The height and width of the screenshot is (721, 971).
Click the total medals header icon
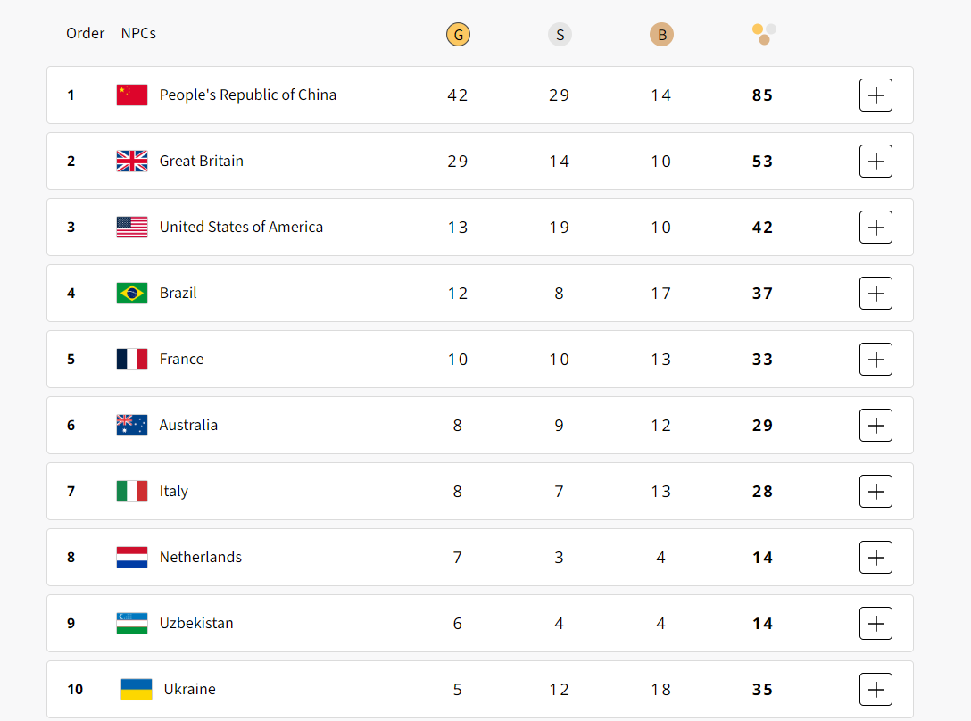point(764,34)
